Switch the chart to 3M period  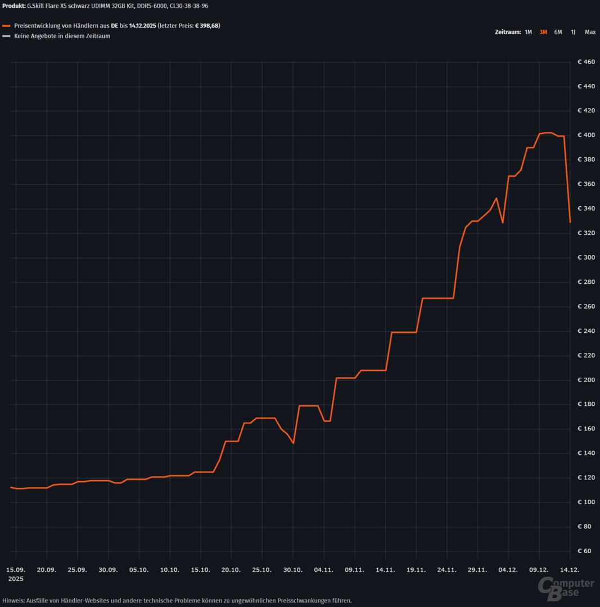543,32
